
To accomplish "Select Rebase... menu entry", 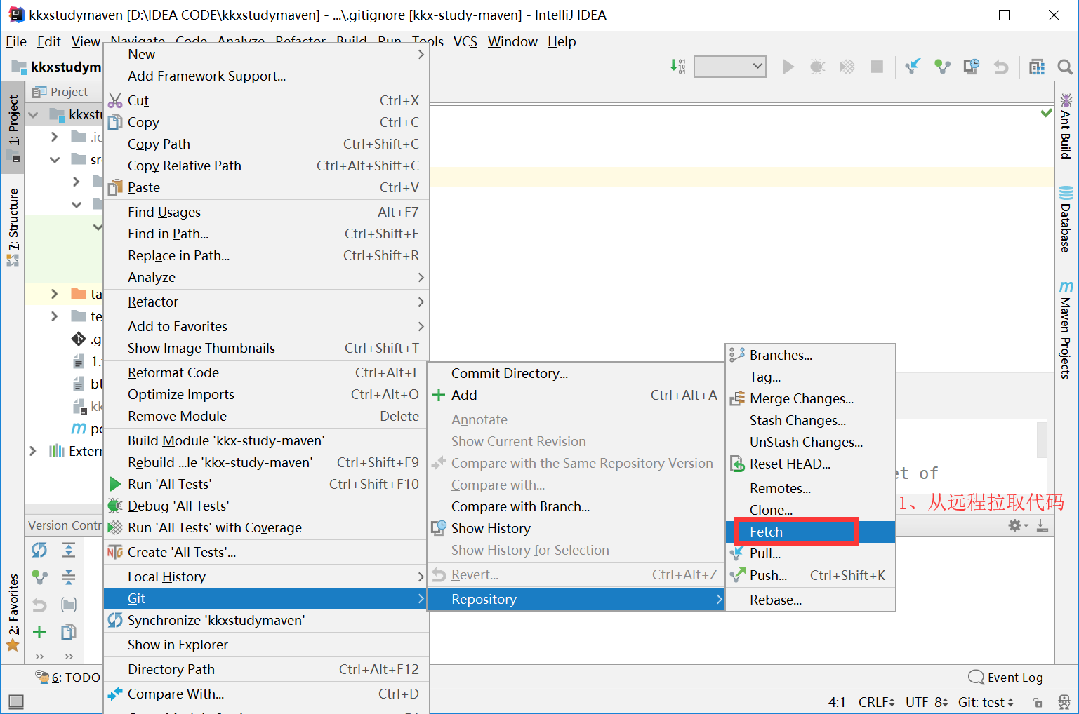I will coord(810,600).
